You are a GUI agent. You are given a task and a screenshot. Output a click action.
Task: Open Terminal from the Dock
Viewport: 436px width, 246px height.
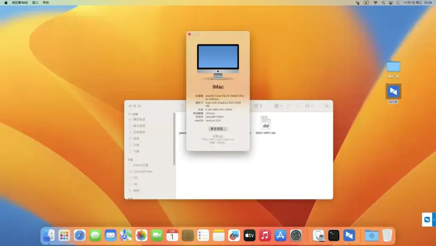tap(334, 235)
